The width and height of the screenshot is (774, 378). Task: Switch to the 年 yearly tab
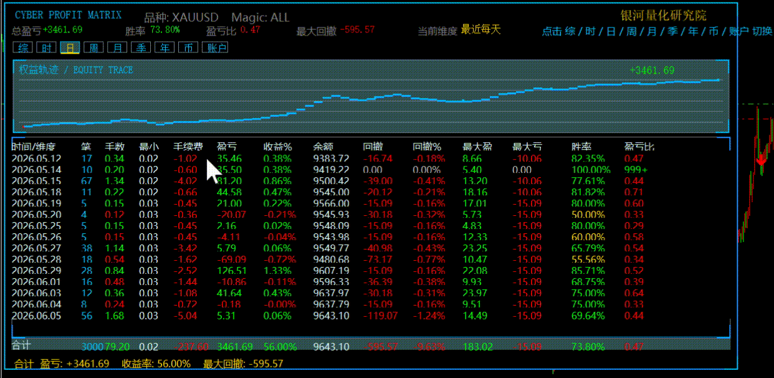click(165, 47)
